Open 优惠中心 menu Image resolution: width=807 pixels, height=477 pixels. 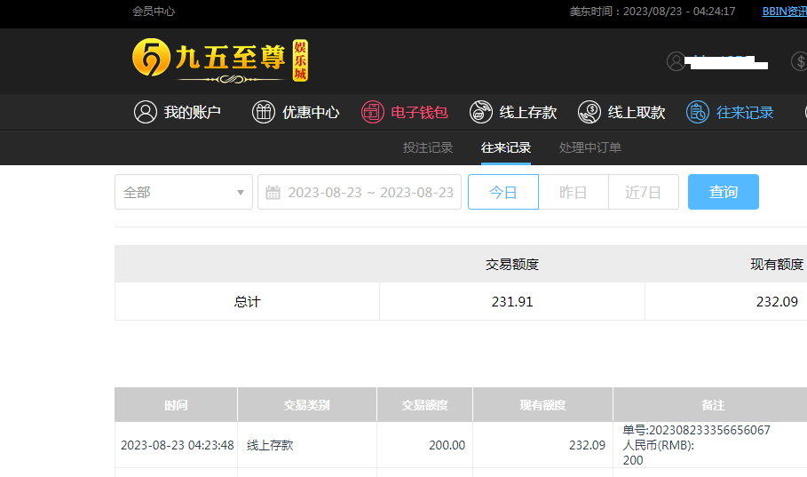coord(296,112)
